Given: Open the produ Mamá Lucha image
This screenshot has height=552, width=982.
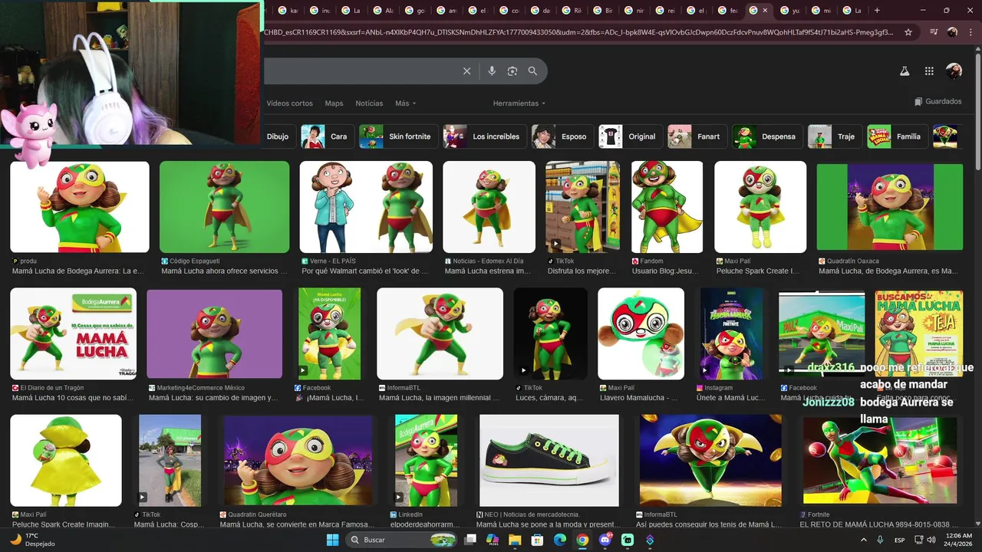Looking at the screenshot, I should point(80,207).
